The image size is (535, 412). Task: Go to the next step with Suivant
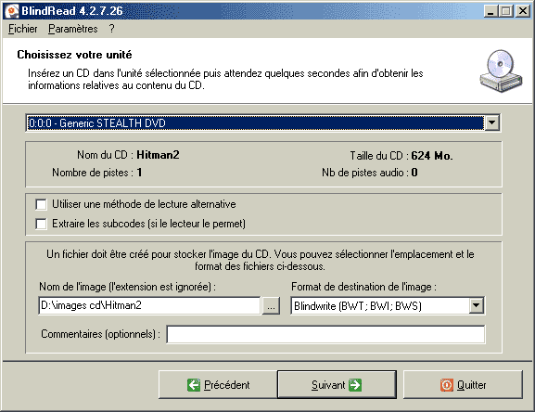click(337, 385)
